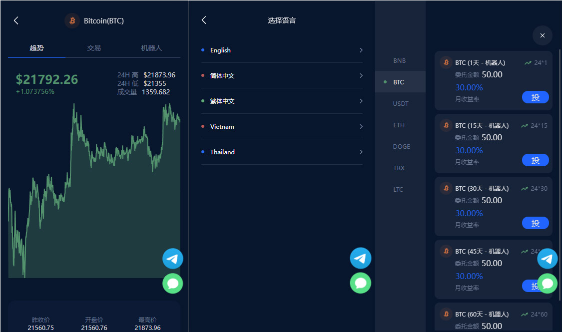
Task: Select ETH in the coin sidebar
Action: point(399,125)
